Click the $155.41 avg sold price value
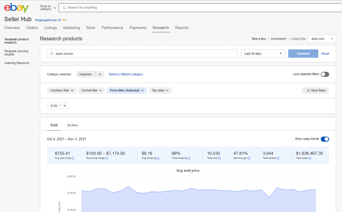342x212 pixels. [x=62, y=153]
